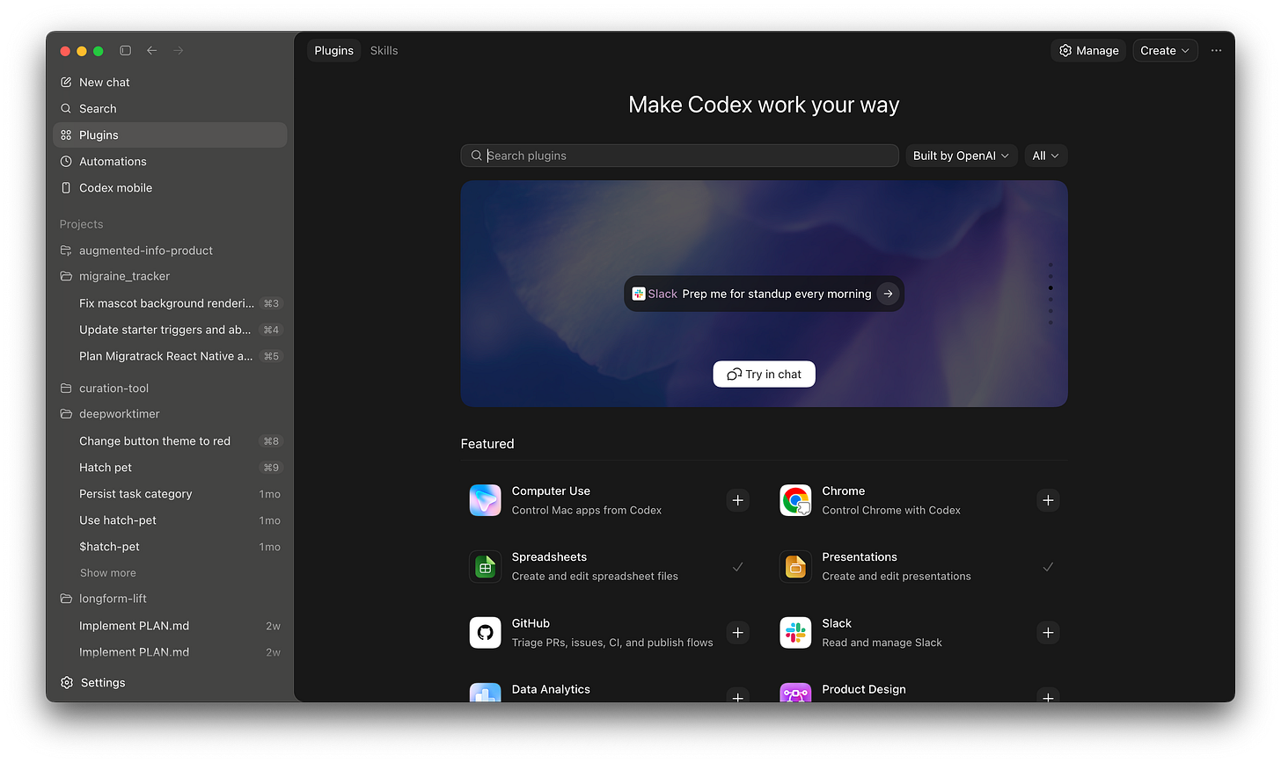
Task: Click the Settings gear icon
Action: coord(67,683)
